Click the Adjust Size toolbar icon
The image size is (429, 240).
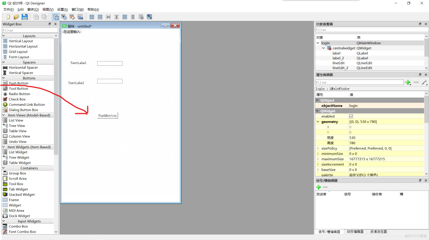pyautogui.click(x=149, y=17)
